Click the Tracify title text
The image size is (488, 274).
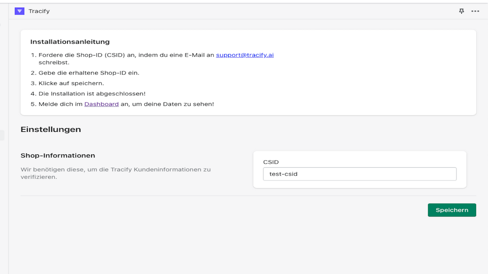coord(39,11)
